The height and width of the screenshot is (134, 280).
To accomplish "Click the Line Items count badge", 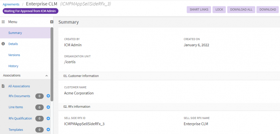I will click(x=40, y=107).
